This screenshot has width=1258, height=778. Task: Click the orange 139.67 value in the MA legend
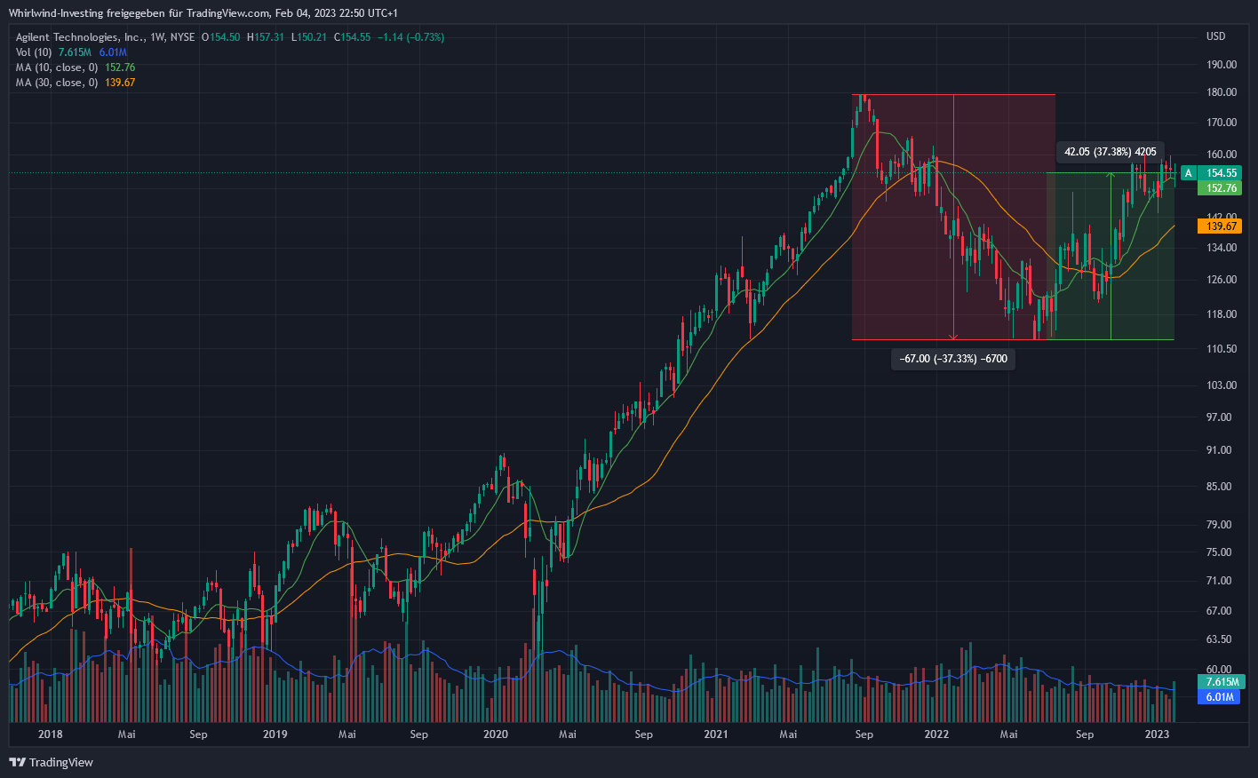[120, 83]
